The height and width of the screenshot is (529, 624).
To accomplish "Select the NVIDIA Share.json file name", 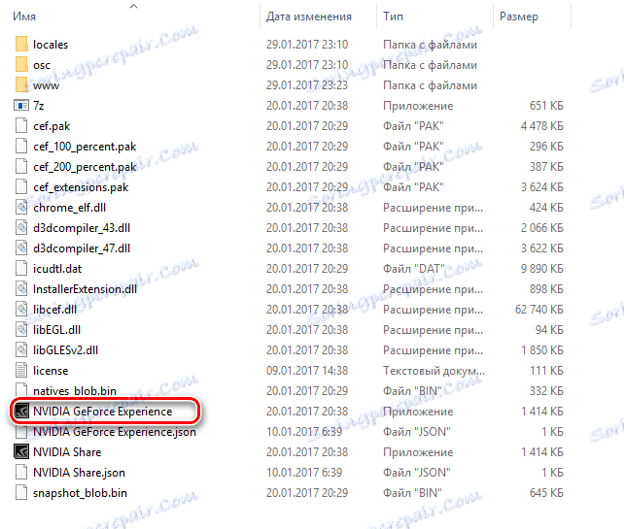I will [79, 473].
